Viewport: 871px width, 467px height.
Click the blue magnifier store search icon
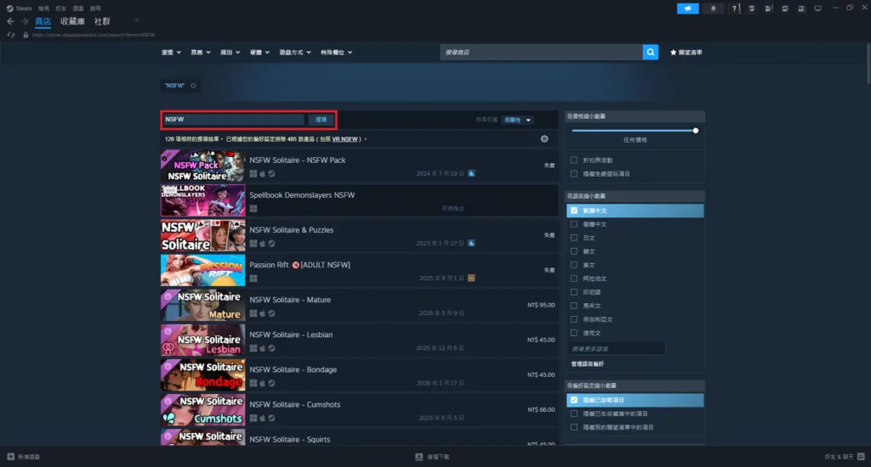tap(651, 52)
